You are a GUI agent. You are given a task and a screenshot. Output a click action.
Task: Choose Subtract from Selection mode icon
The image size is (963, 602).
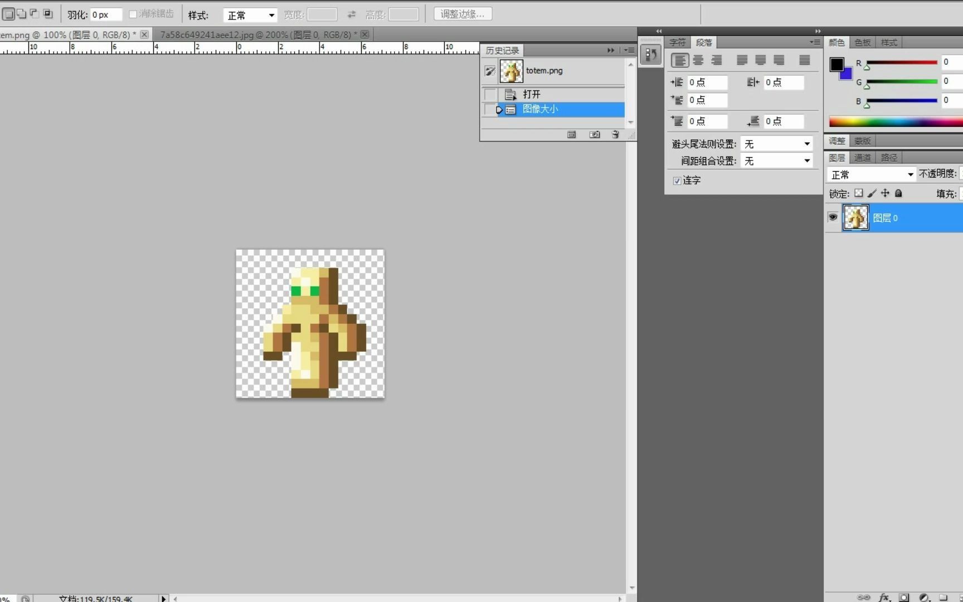tap(35, 14)
